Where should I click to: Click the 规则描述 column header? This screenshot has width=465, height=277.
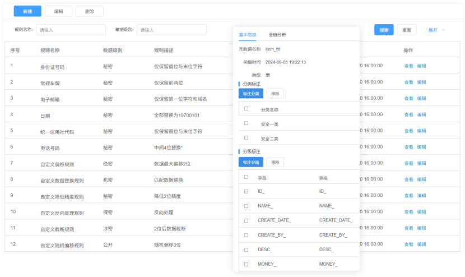coord(164,50)
